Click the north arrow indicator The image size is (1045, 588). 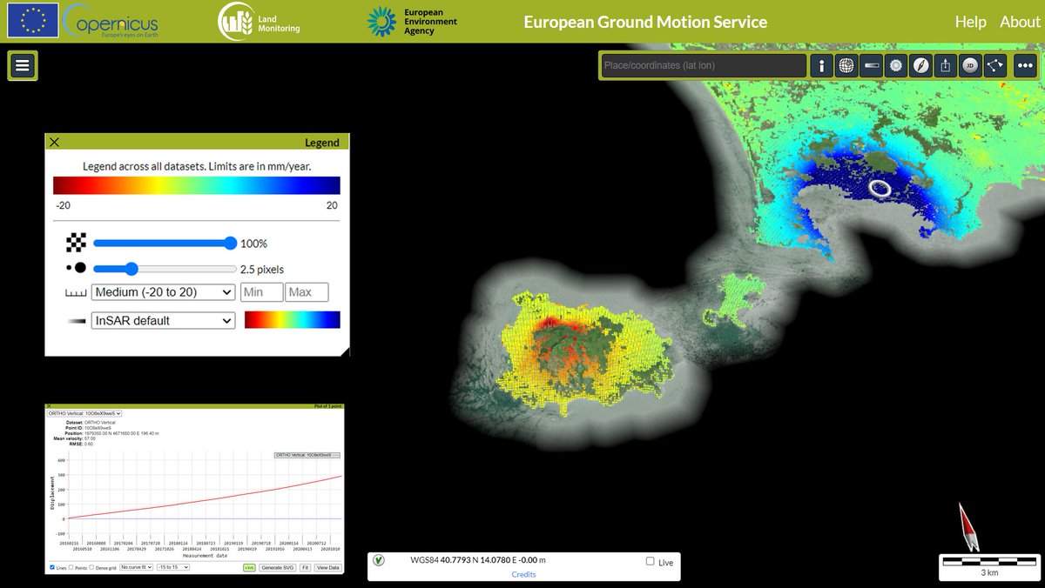(x=967, y=525)
